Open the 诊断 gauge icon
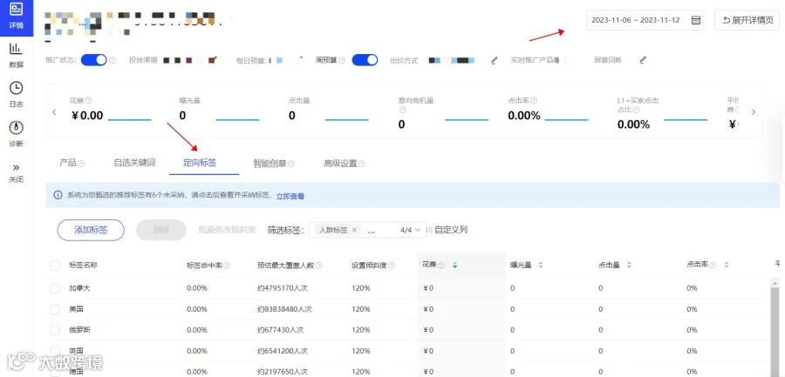 pyautogui.click(x=16, y=127)
